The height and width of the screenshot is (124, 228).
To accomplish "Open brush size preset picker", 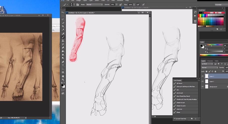I will pos(74,5).
